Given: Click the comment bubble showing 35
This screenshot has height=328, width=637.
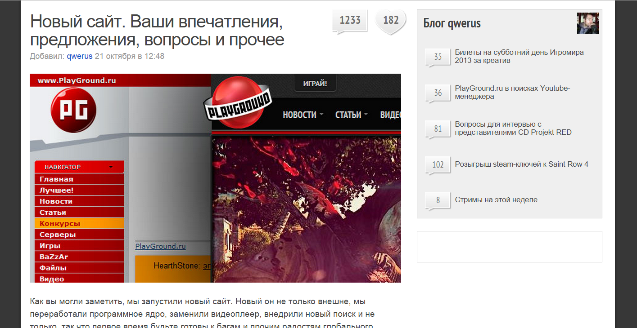Looking at the screenshot, I should click(438, 57).
